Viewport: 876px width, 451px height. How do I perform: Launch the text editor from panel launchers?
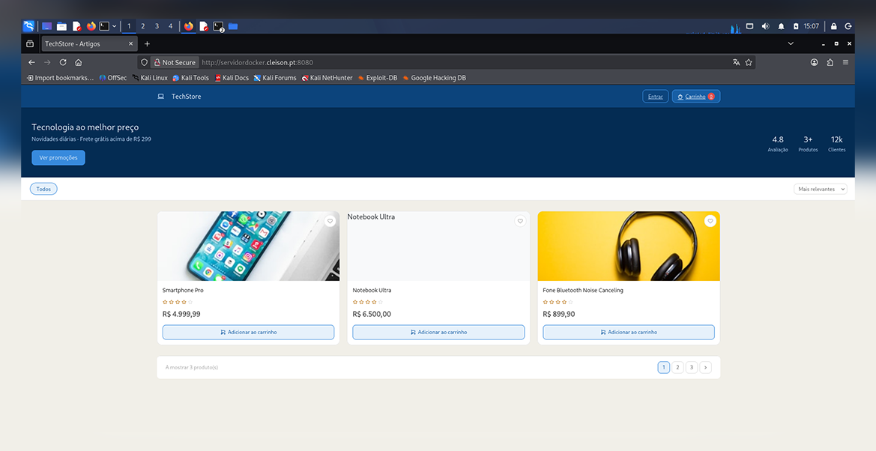tap(76, 26)
